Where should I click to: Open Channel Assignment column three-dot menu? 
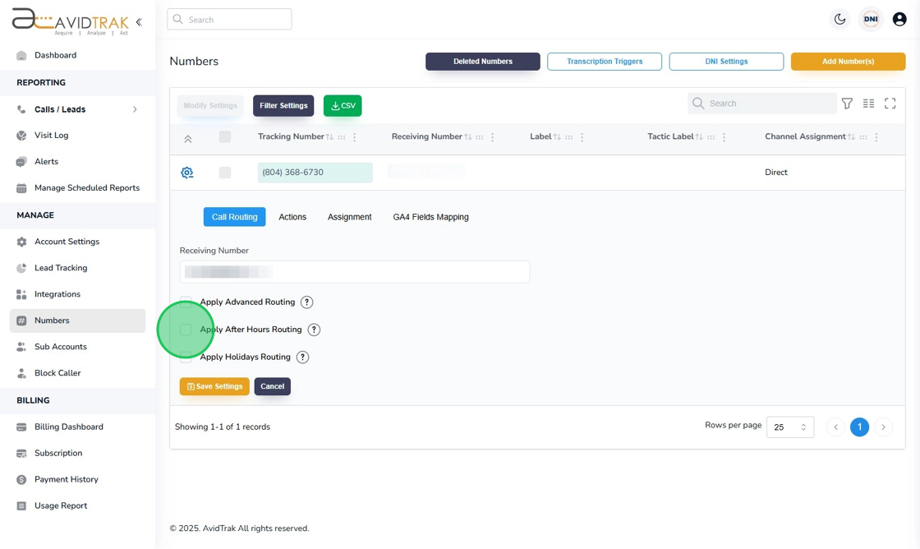(876, 136)
